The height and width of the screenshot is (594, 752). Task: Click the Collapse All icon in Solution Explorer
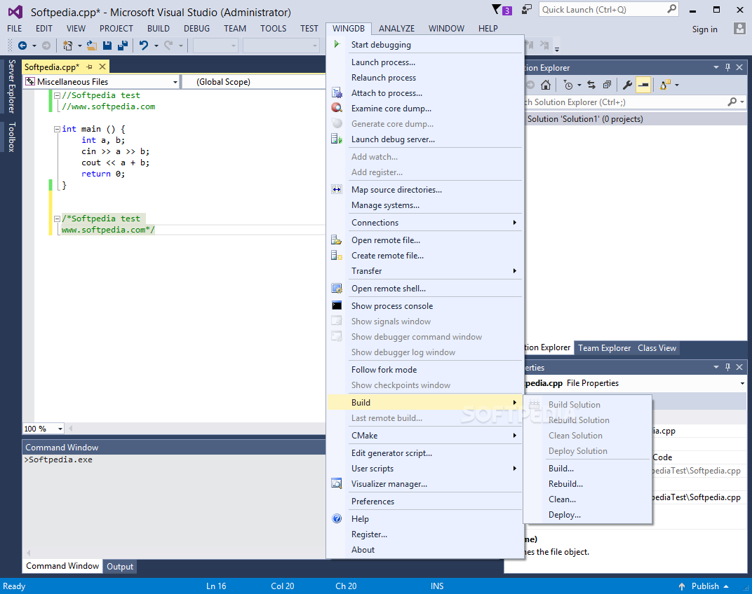click(x=607, y=85)
